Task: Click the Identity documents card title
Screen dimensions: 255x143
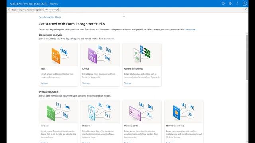Action: tap(175, 126)
